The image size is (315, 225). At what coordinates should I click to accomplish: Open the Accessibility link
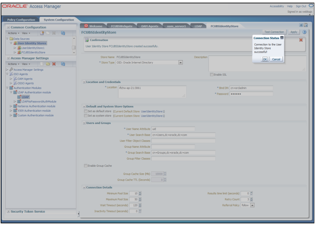pyautogui.click(x=277, y=6)
